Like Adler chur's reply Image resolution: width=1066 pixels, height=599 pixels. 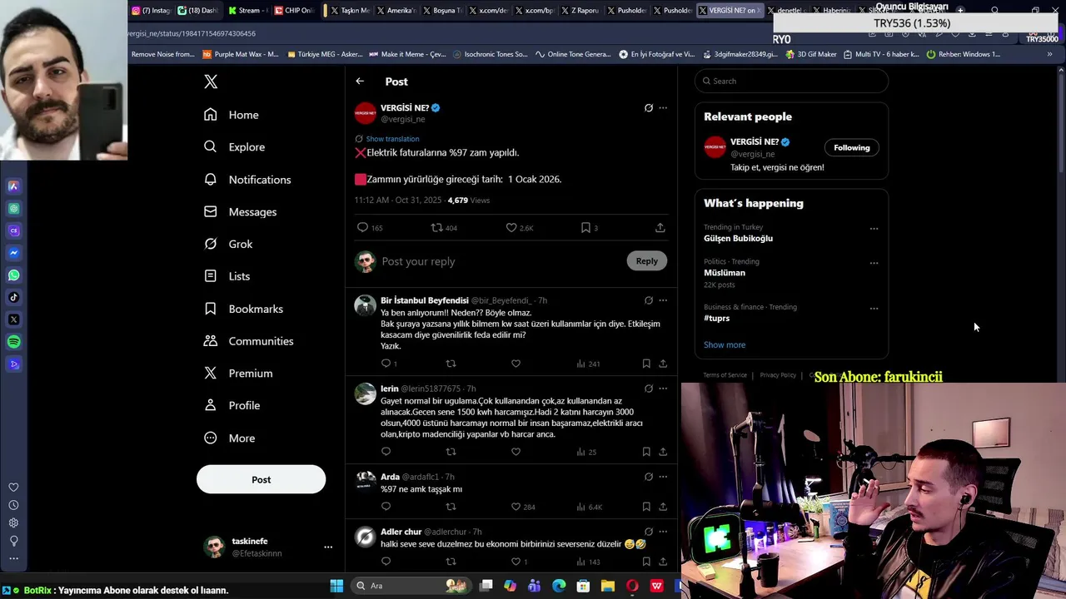tap(516, 562)
